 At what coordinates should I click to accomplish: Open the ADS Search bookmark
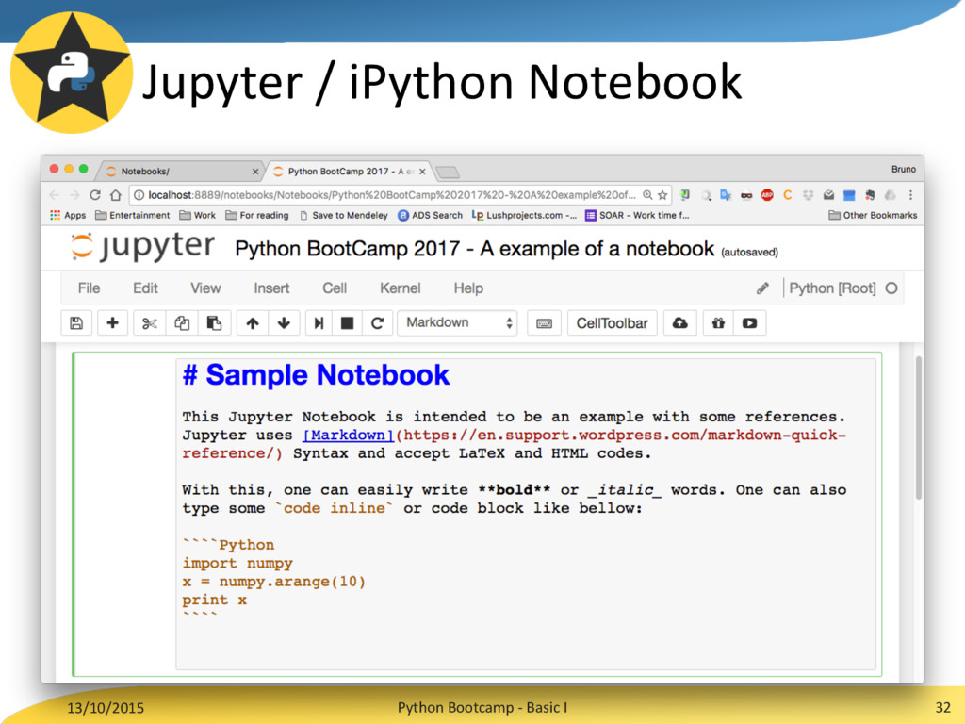click(430, 215)
